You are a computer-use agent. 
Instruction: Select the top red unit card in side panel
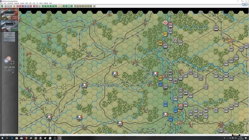pyautogui.click(x=9, y=14)
